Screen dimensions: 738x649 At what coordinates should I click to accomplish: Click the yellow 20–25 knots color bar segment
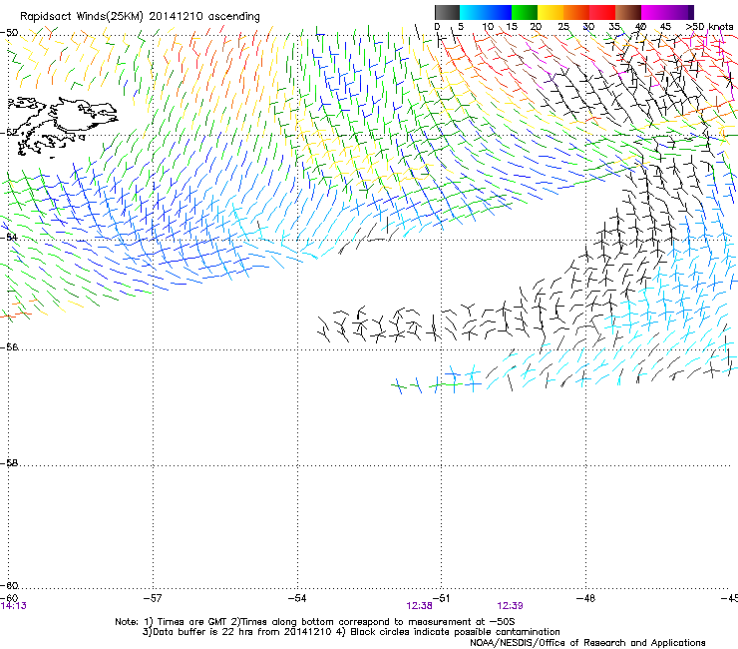click(x=551, y=12)
